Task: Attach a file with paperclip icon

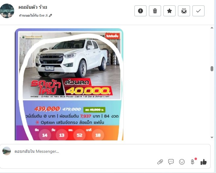Action: pos(160,162)
